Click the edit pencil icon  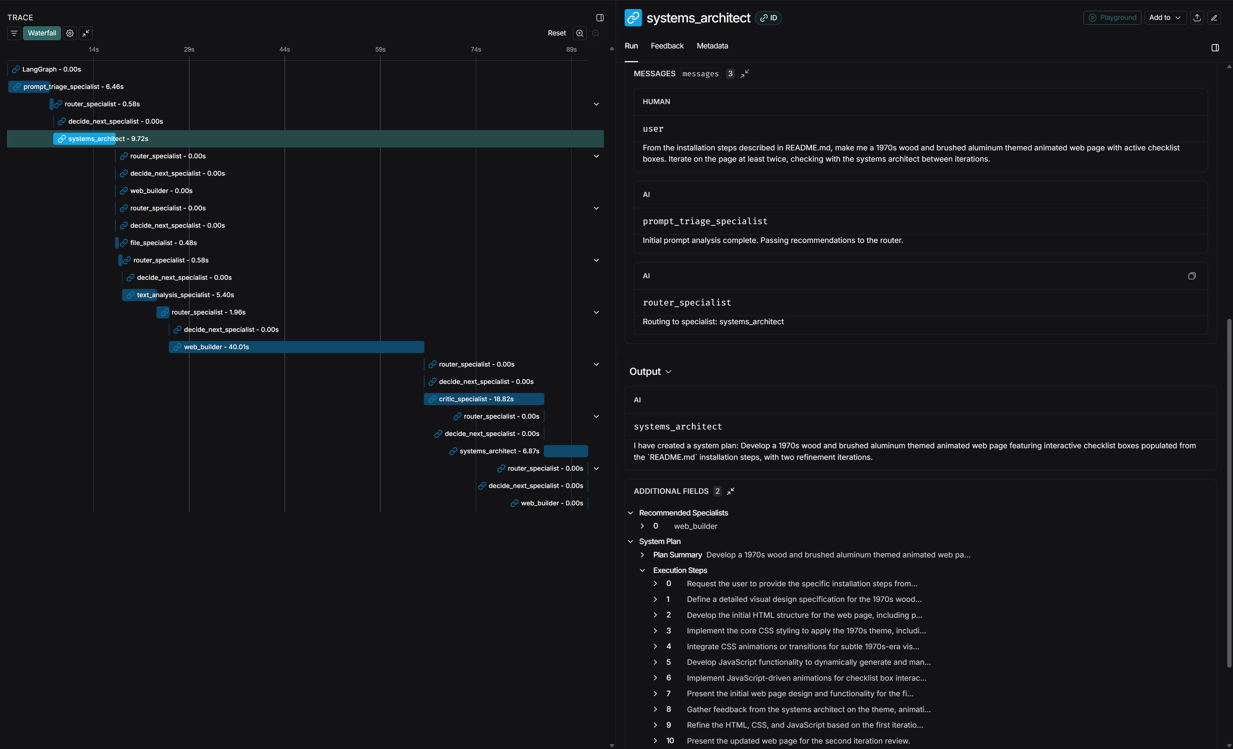pyautogui.click(x=1214, y=17)
